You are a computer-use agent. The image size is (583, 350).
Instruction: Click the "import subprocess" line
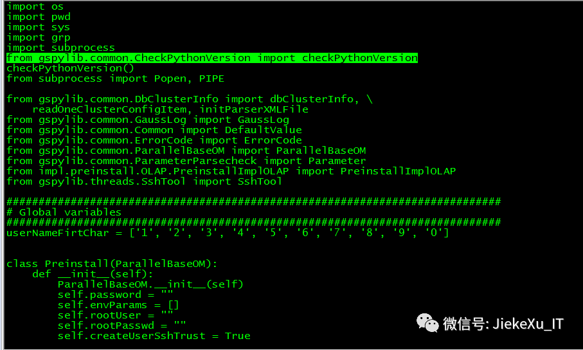pyautogui.click(x=60, y=48)
